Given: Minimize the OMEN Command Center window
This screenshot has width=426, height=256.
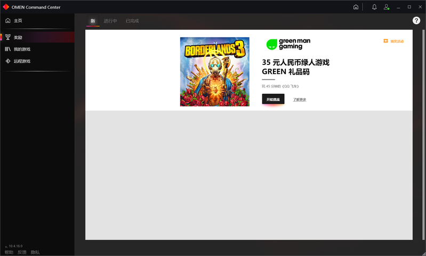Looking at the screenshot, I should pyautogui.click(x=398, y=7).
